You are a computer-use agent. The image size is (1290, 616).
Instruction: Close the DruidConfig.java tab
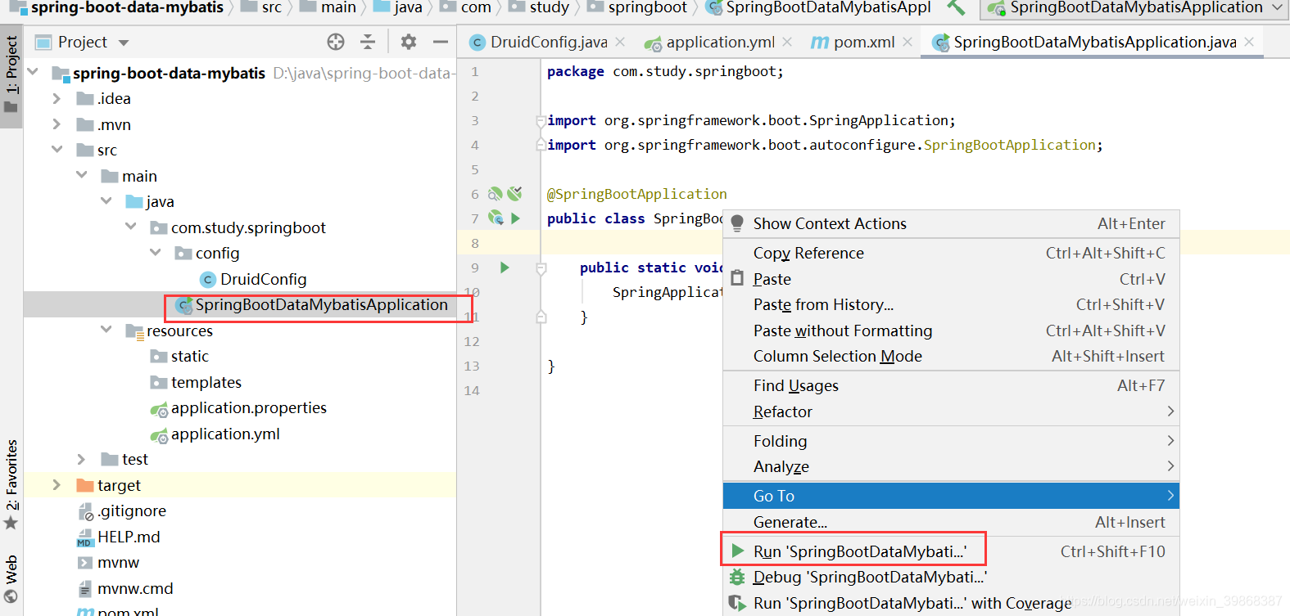point(620,42)
